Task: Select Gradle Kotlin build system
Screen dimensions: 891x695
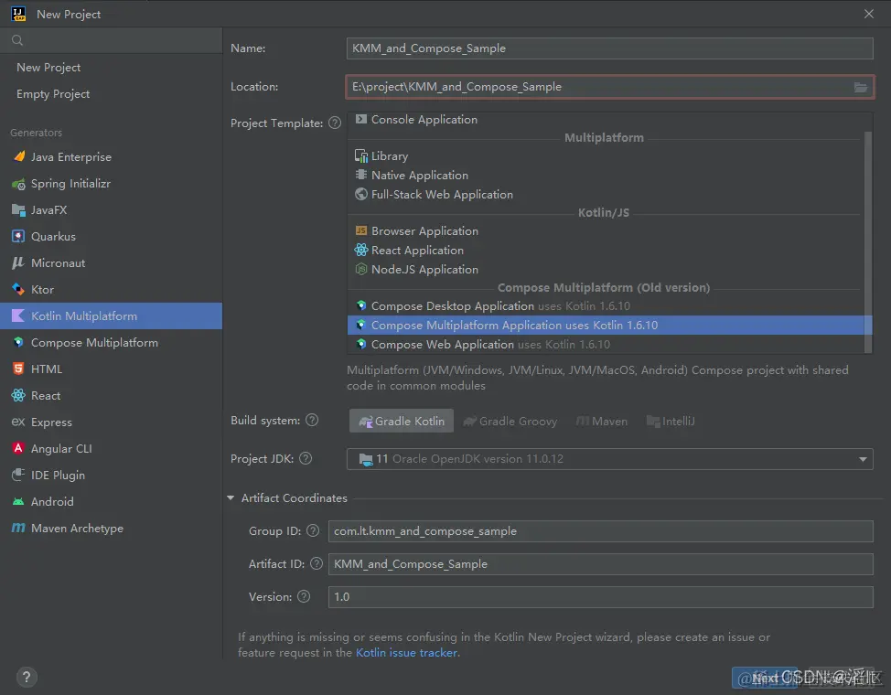Action: click(x=402, y=421)
